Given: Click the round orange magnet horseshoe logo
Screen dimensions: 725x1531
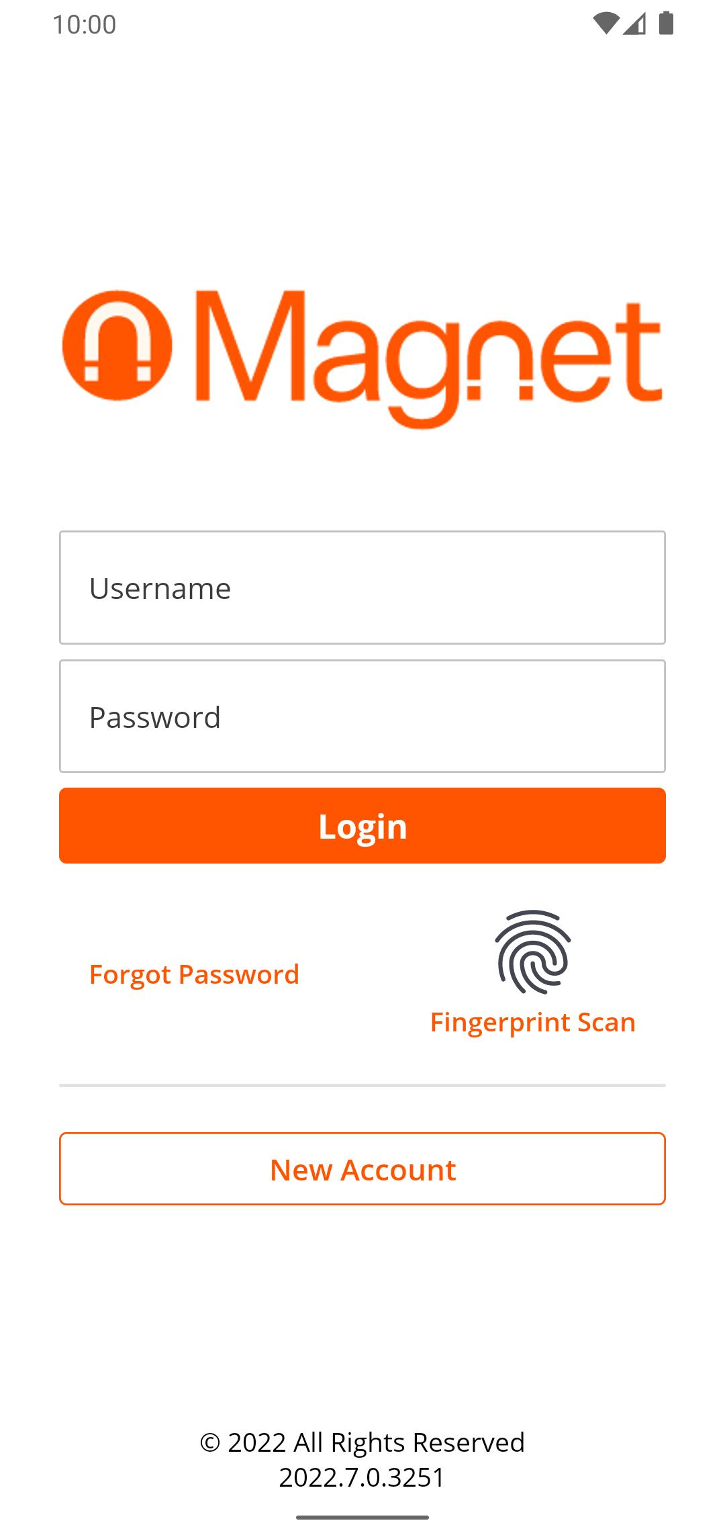Looking at the screenshot, I should (117, 345).
